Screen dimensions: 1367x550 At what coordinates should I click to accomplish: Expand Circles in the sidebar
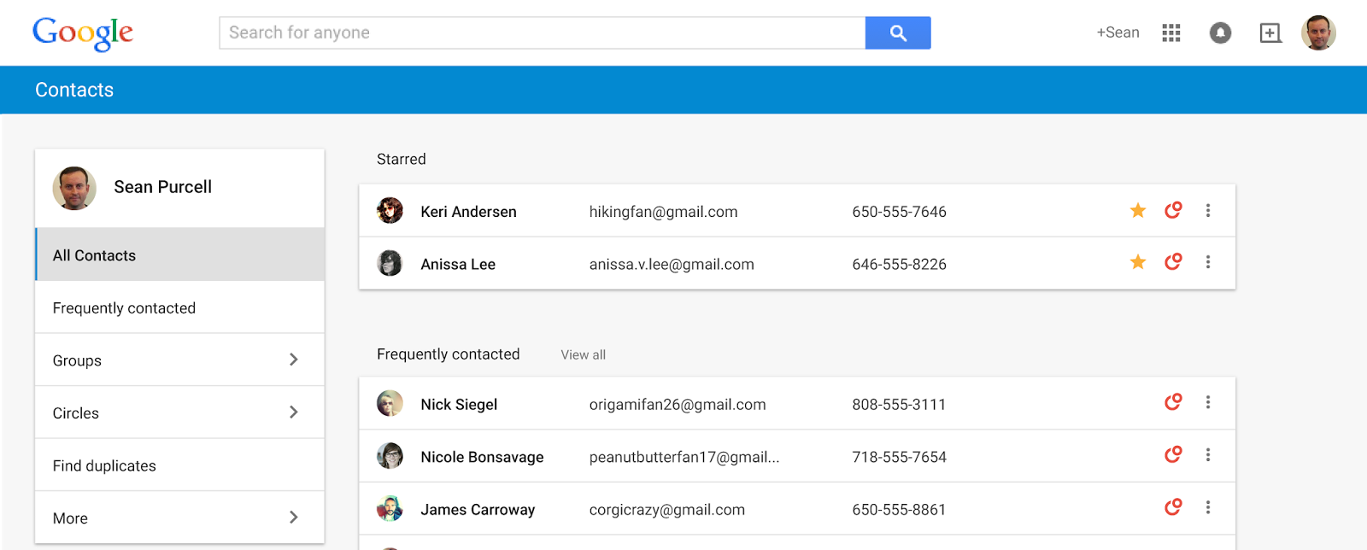(x=293, y=412)
